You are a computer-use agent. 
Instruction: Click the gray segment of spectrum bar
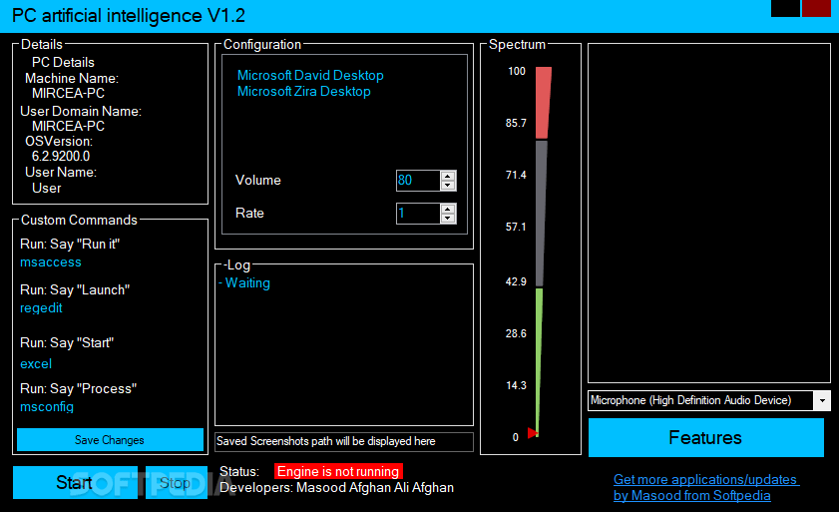coord(541,214)
